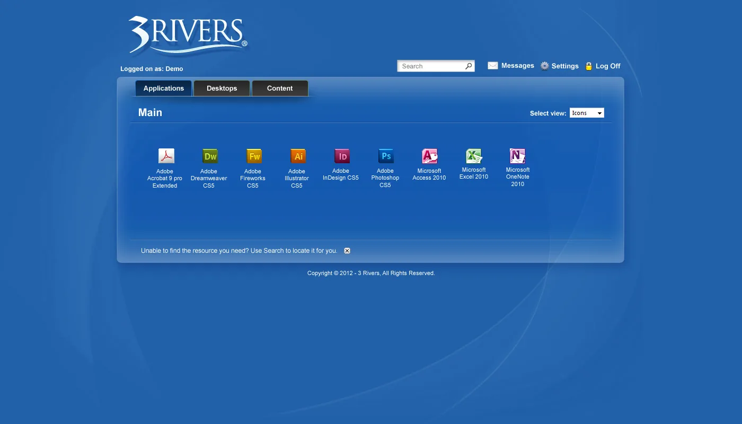Click the copyright 2012 footer text
Screen dimensions: 742x424
coord(371,273)
